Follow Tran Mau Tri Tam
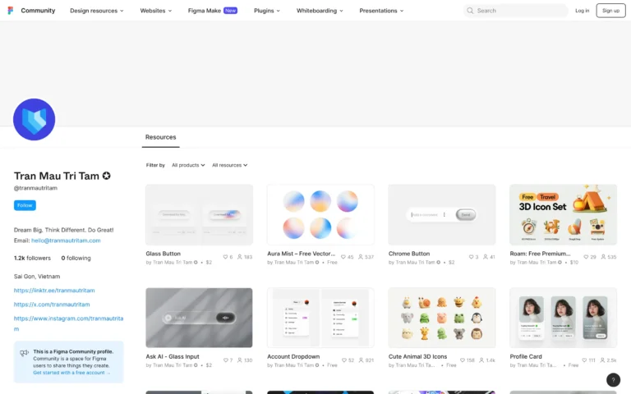 (x=25, y=205)
